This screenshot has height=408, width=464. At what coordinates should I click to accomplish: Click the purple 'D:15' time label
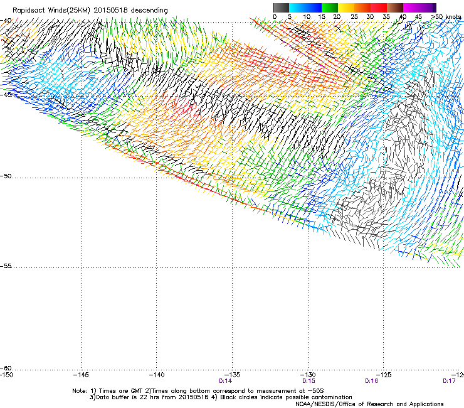coord(308,381)
